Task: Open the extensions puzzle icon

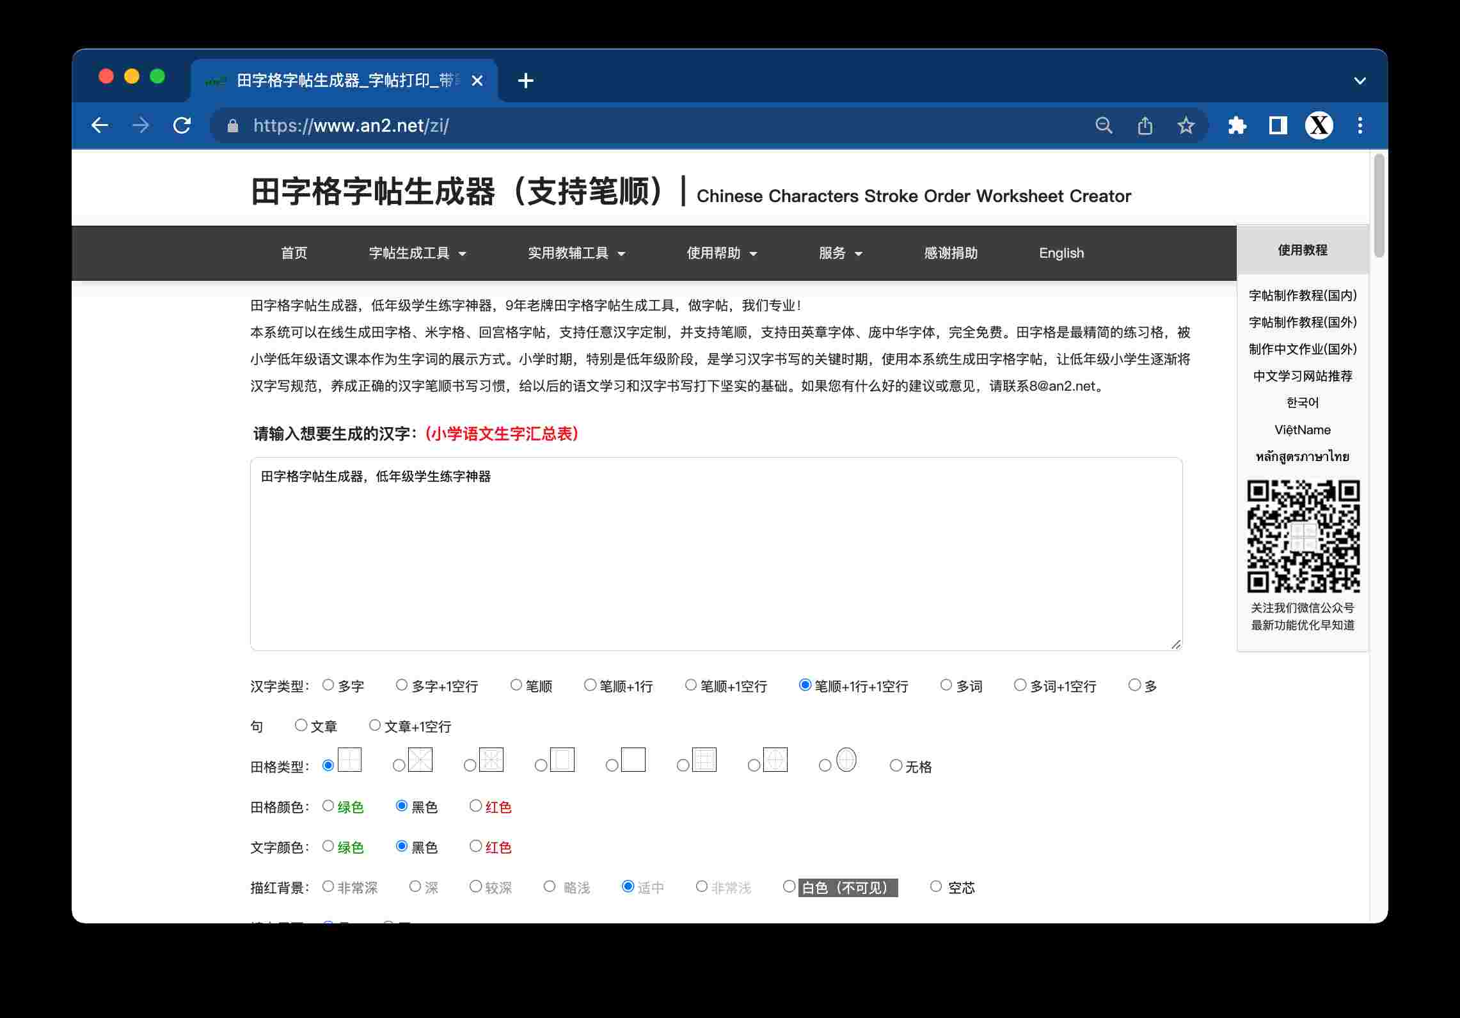Action: coord(1237,125)
